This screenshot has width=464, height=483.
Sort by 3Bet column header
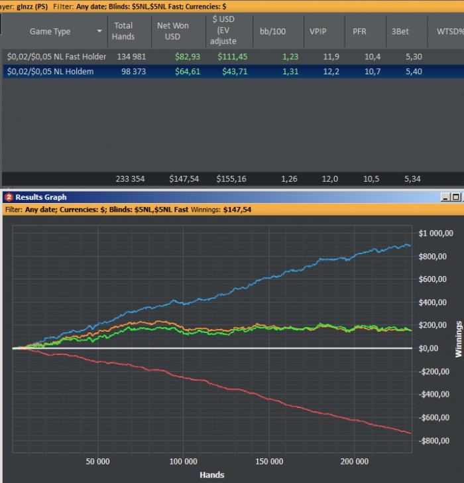tap(400, 31)
